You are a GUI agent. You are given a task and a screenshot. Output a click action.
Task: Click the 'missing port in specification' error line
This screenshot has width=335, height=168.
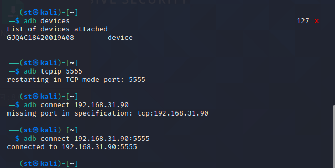[108, 113]
